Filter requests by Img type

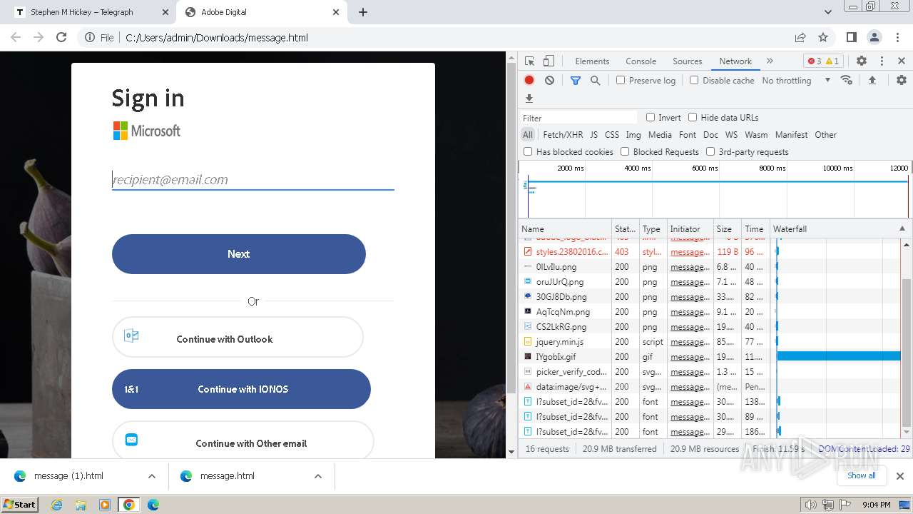[x=633, y=134]
